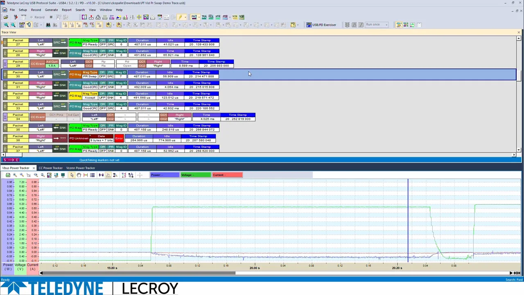
Task: Open the Generate menu
Action: click(51, 10)
